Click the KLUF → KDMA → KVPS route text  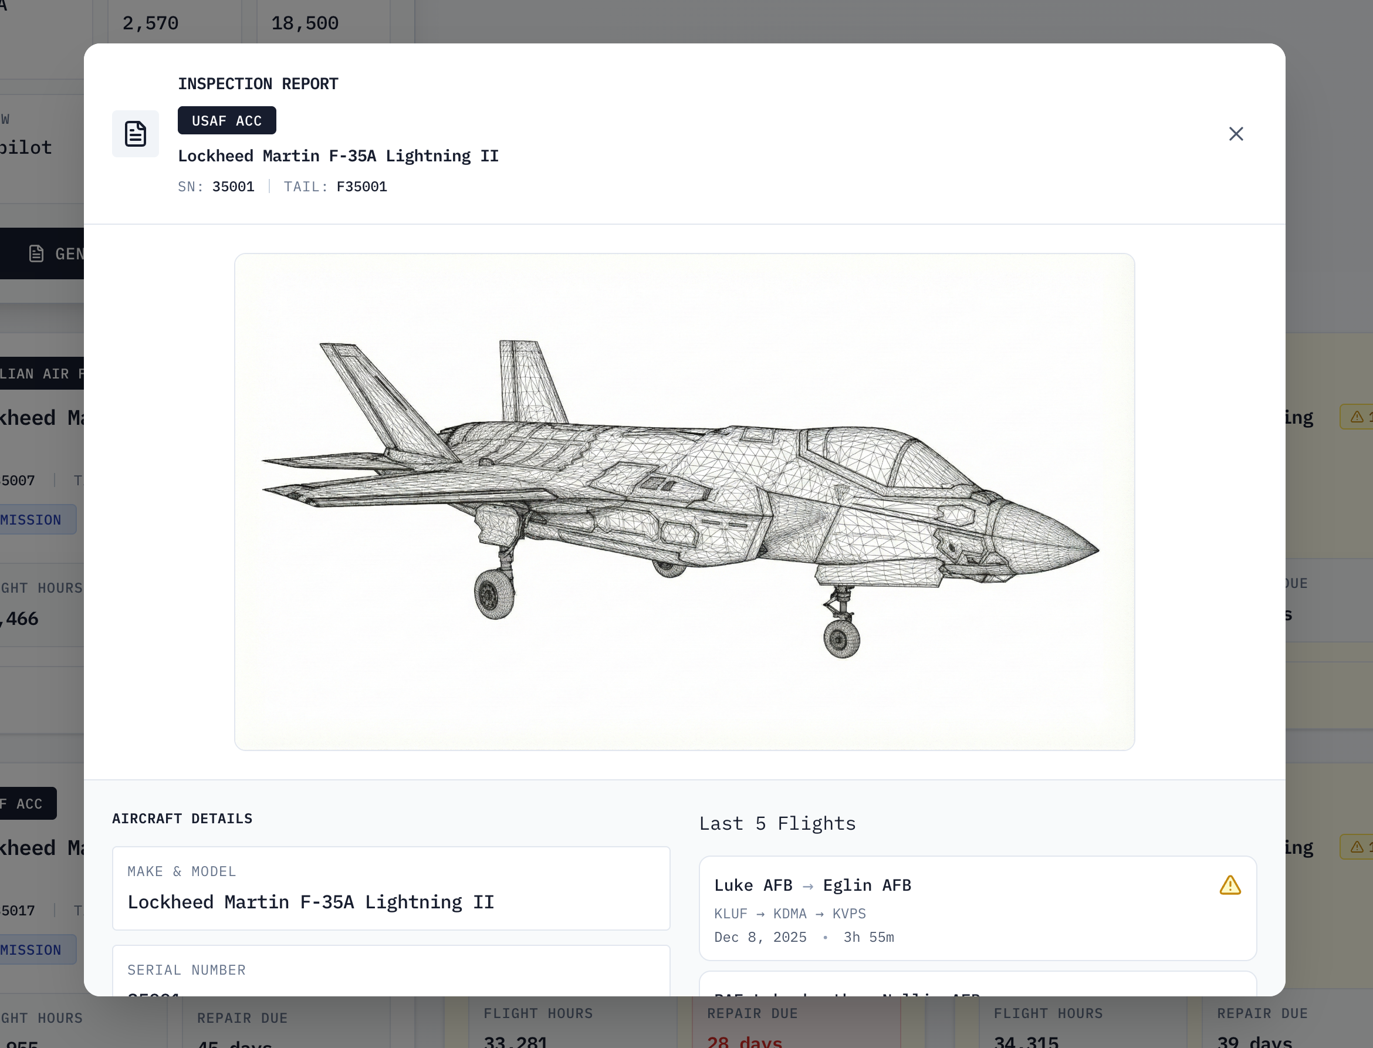[x=790, y=914]
